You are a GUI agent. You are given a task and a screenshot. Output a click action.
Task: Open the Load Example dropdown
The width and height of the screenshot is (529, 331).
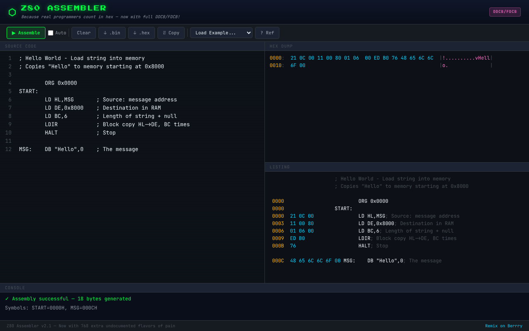coord(221,33)
